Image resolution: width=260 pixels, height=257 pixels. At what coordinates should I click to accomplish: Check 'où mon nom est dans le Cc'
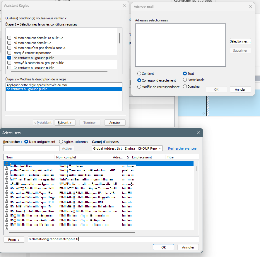click(9, 43)
